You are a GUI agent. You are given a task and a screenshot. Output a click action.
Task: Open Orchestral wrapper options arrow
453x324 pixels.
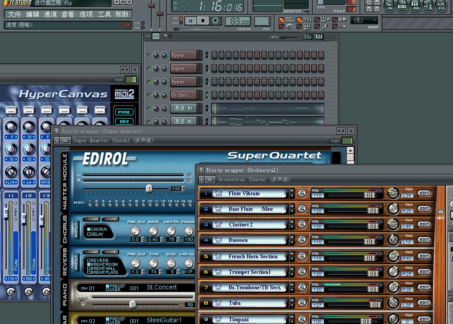pos(202,180)
